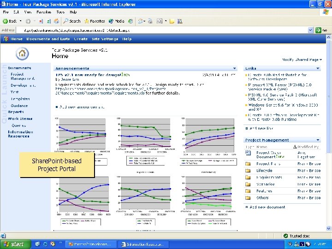
Task: Click in the address bar URL field
Action: pos(162,30)
